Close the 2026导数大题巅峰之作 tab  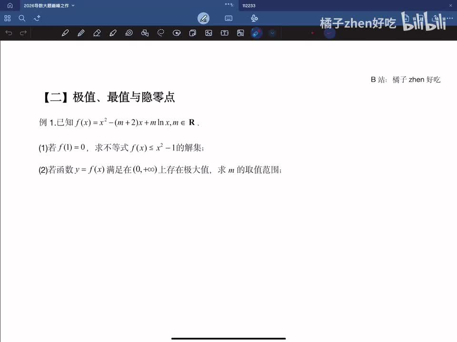pyautogui.click(x=232, y=5)
